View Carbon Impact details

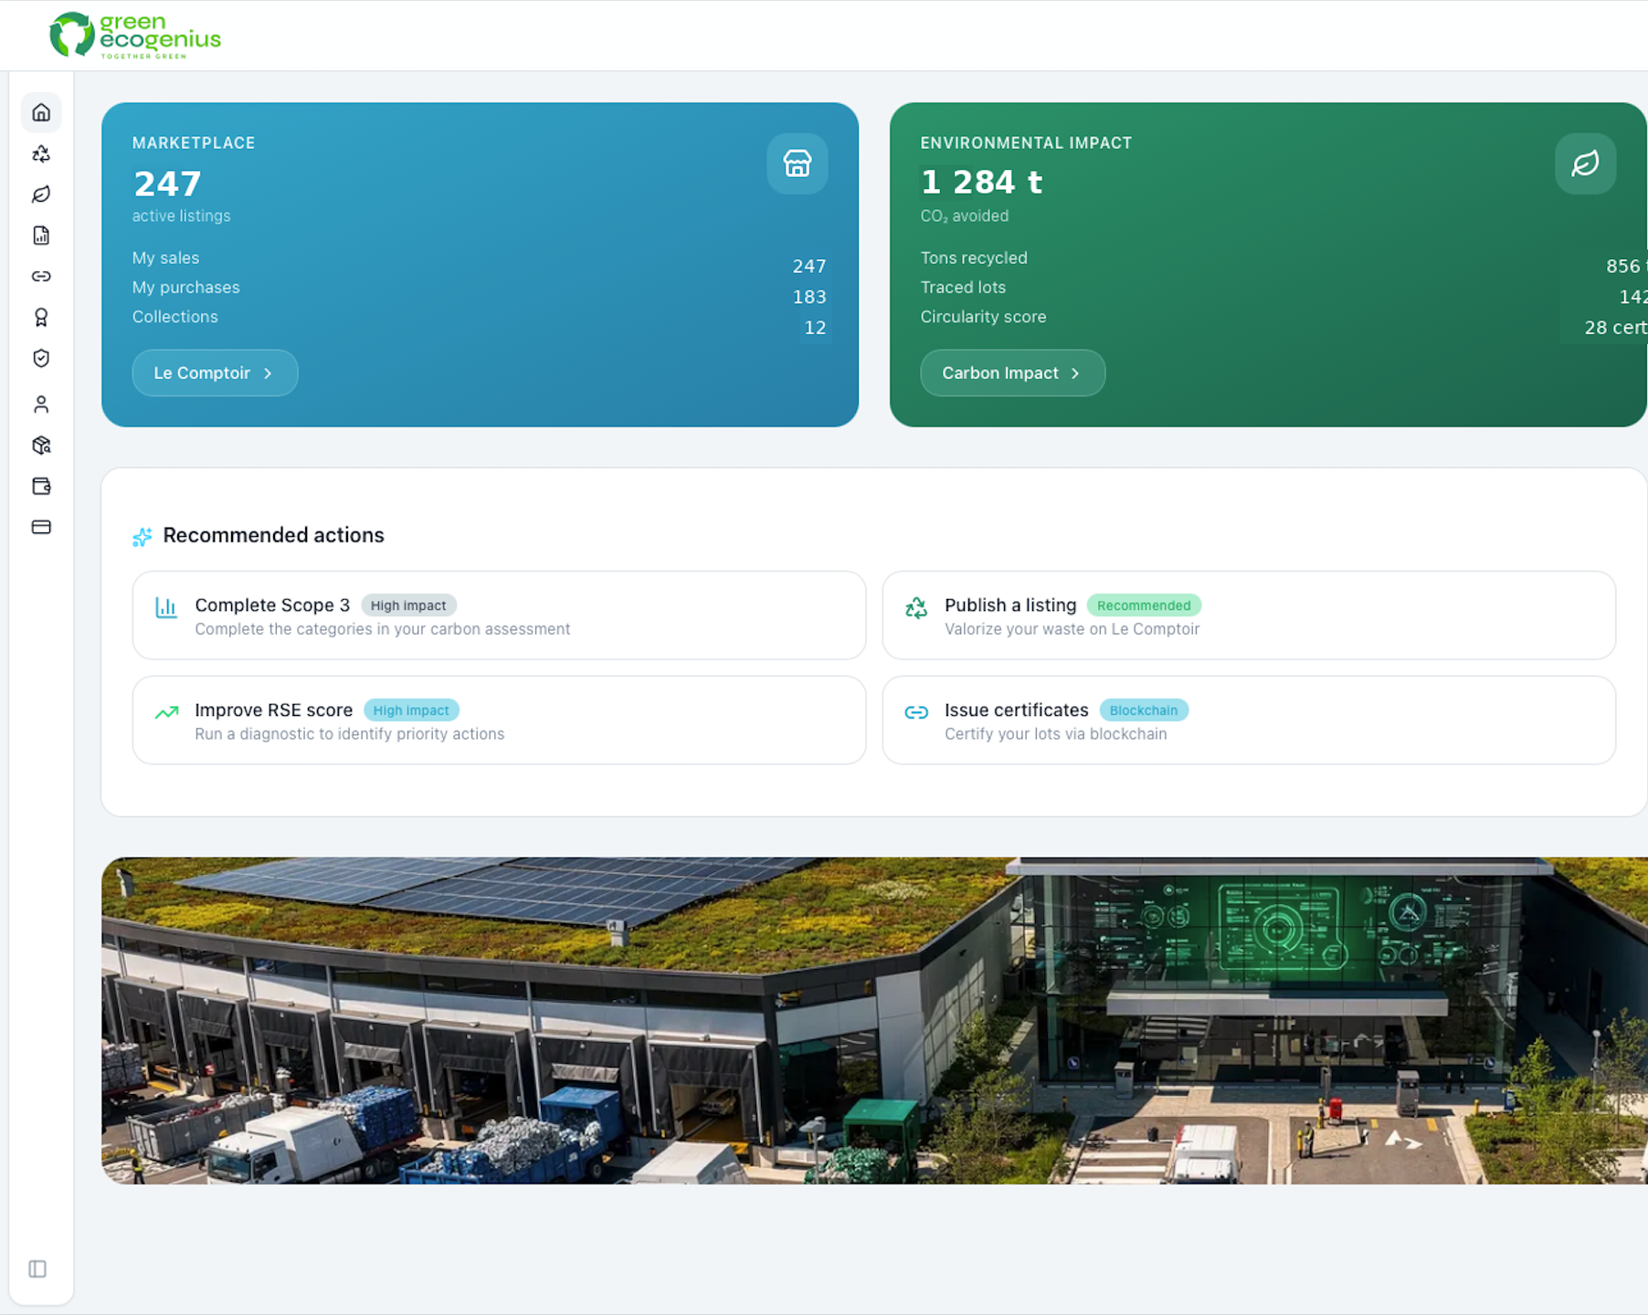pyautogui.click(x=1012, y=373)
